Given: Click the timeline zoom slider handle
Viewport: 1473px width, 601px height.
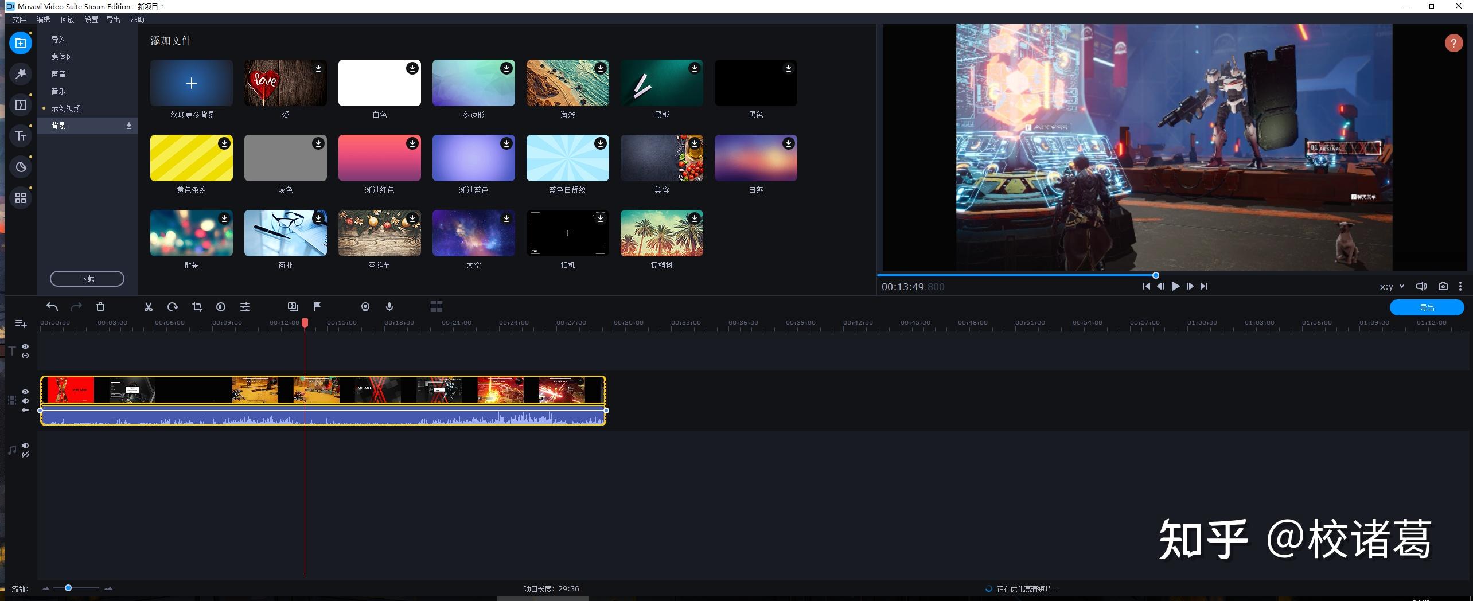Looking at the screenshot, I should click(x=68, y=588).
